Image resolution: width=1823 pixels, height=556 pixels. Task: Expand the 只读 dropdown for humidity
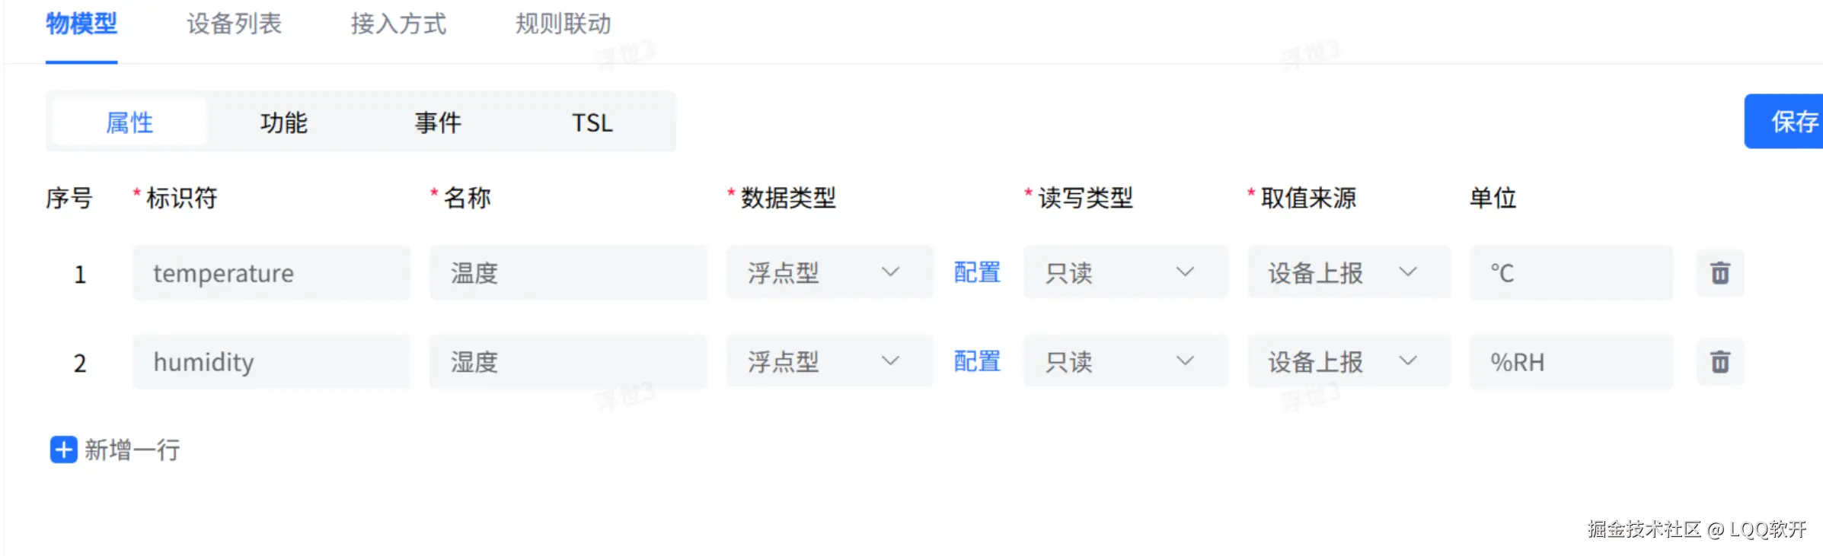[1125, 362]
